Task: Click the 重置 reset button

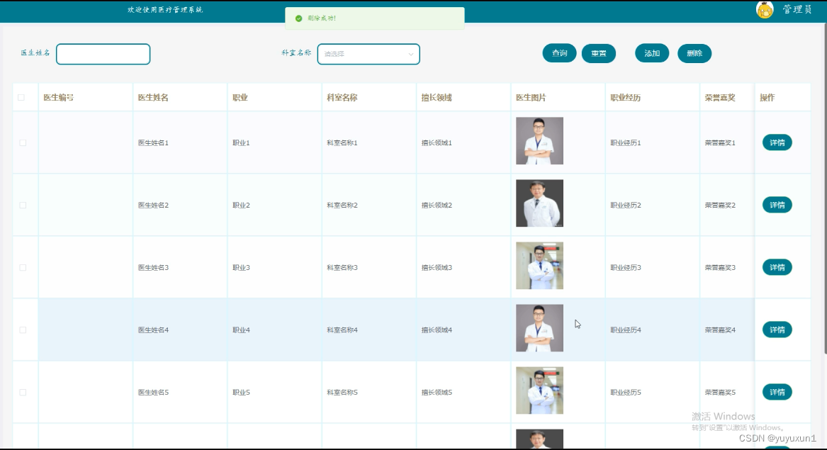Action: [599, 52]
